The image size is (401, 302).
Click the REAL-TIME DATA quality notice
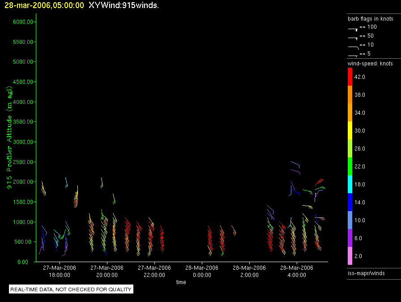click(x=71, y=289)
